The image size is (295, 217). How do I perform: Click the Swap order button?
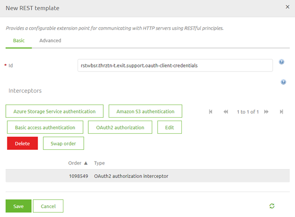coord(63,144)
